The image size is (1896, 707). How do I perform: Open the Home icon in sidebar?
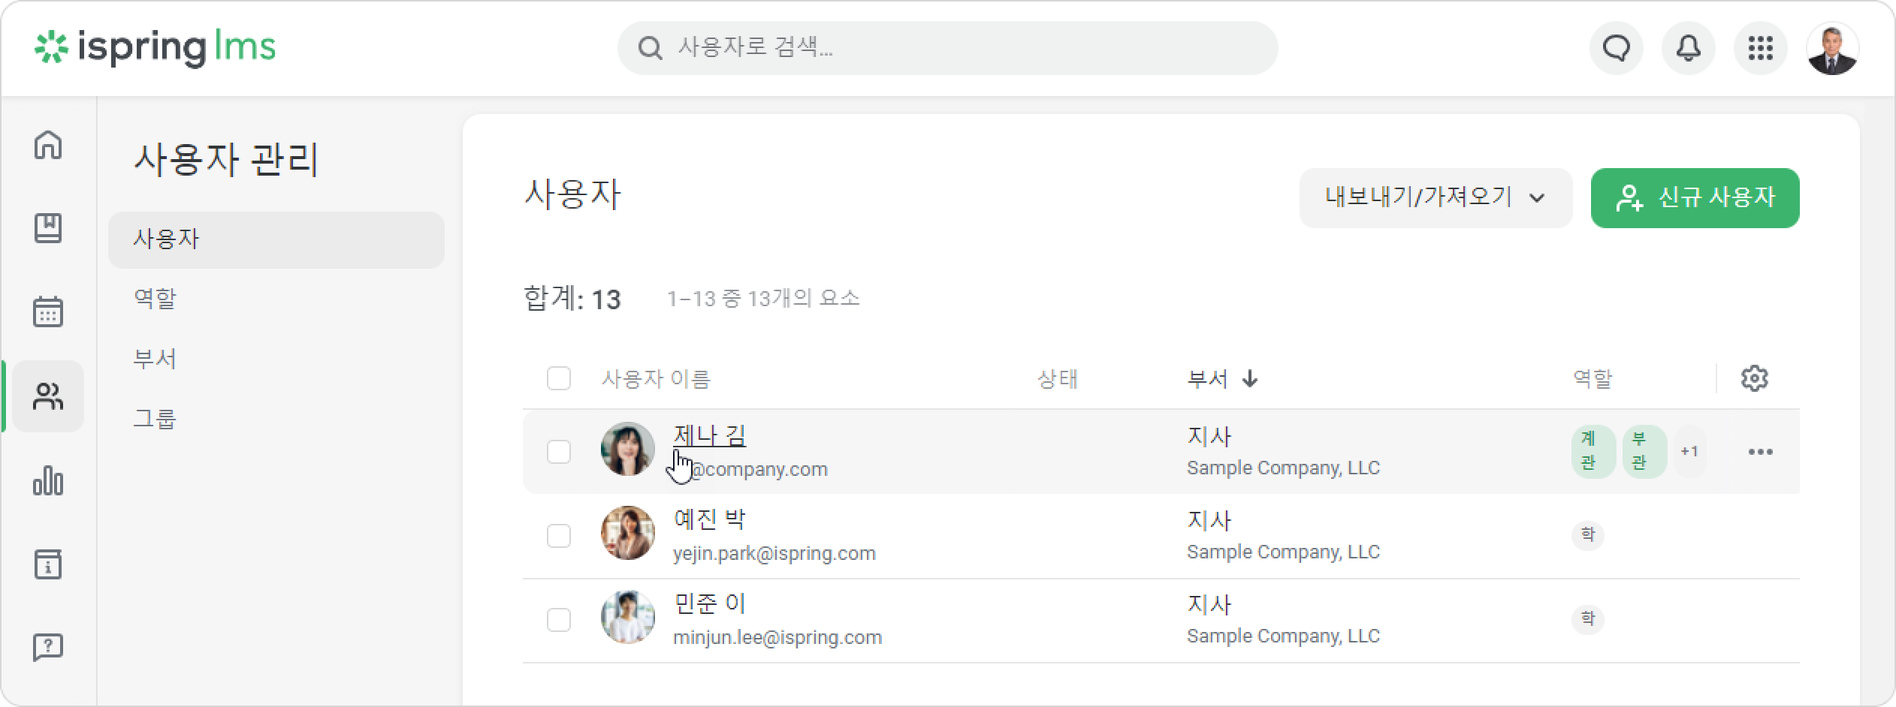click(x=48, y=145)
